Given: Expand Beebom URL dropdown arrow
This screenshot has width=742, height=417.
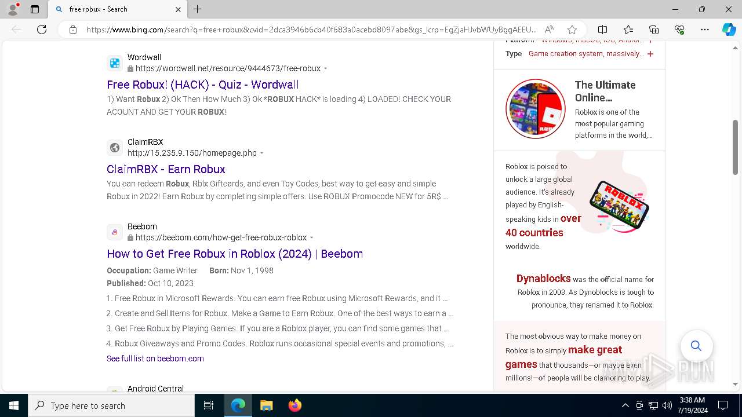Looking at the screenshot, I should click(312, 238).
